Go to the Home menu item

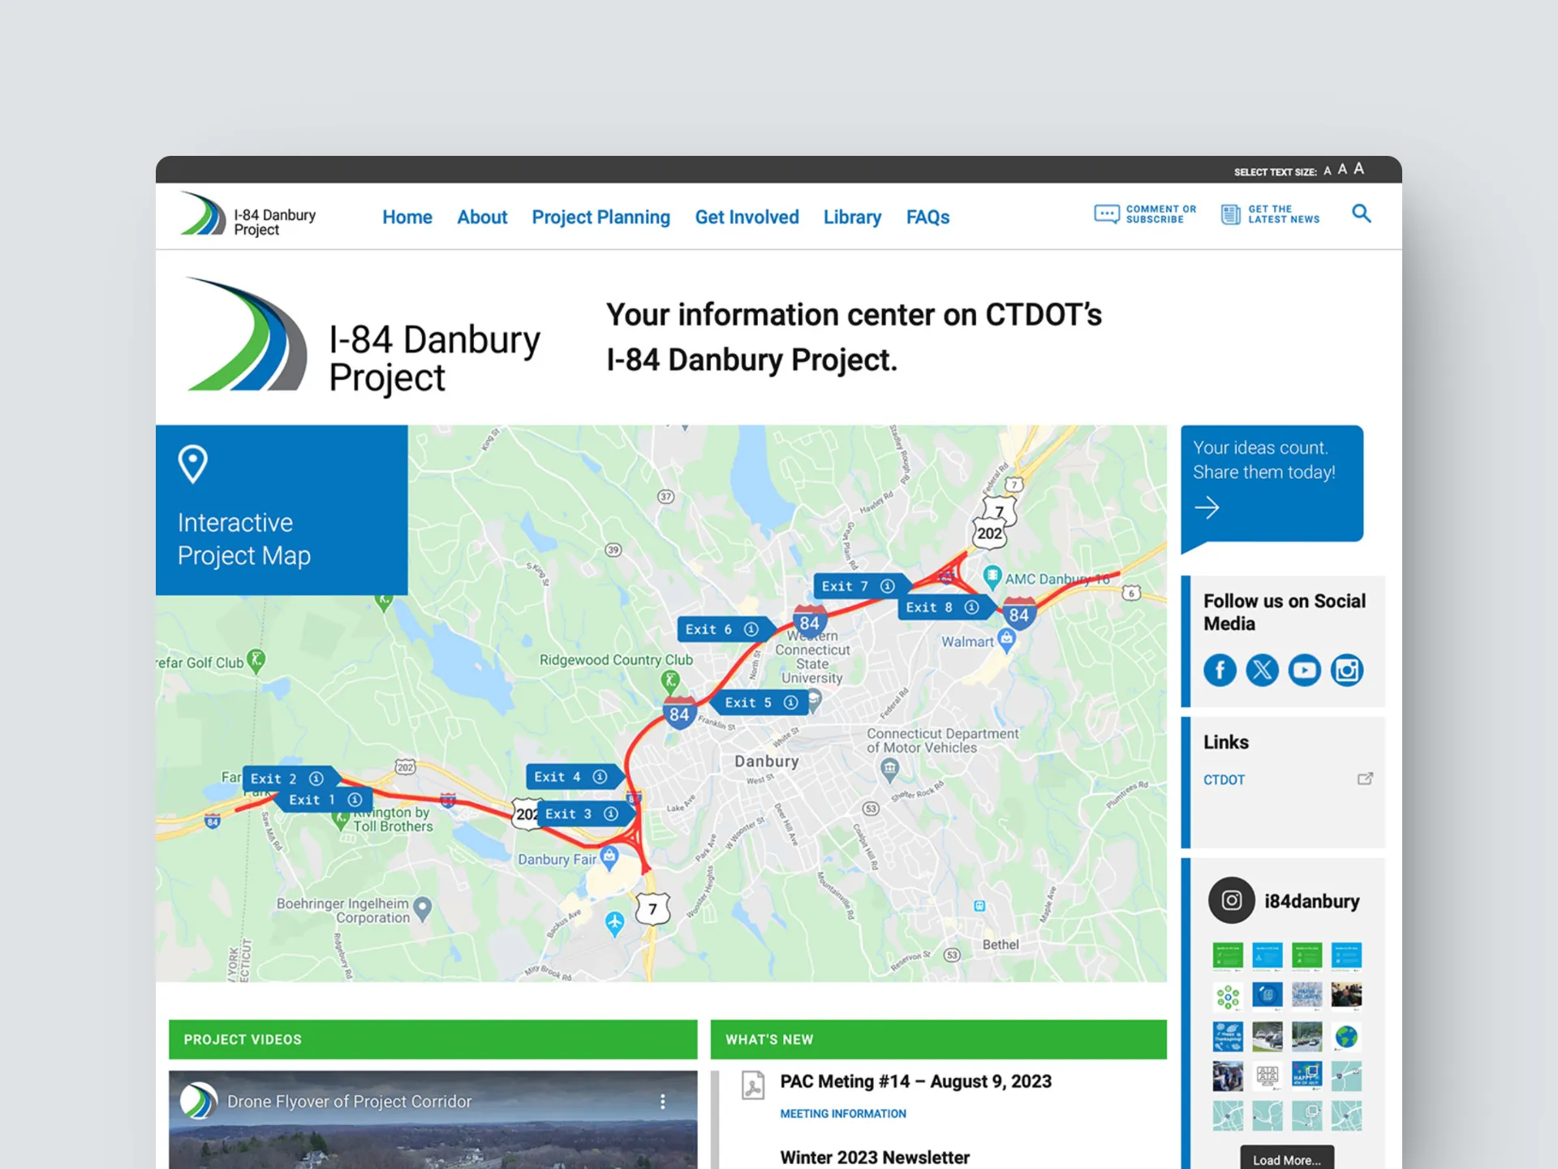click(407, 217)
